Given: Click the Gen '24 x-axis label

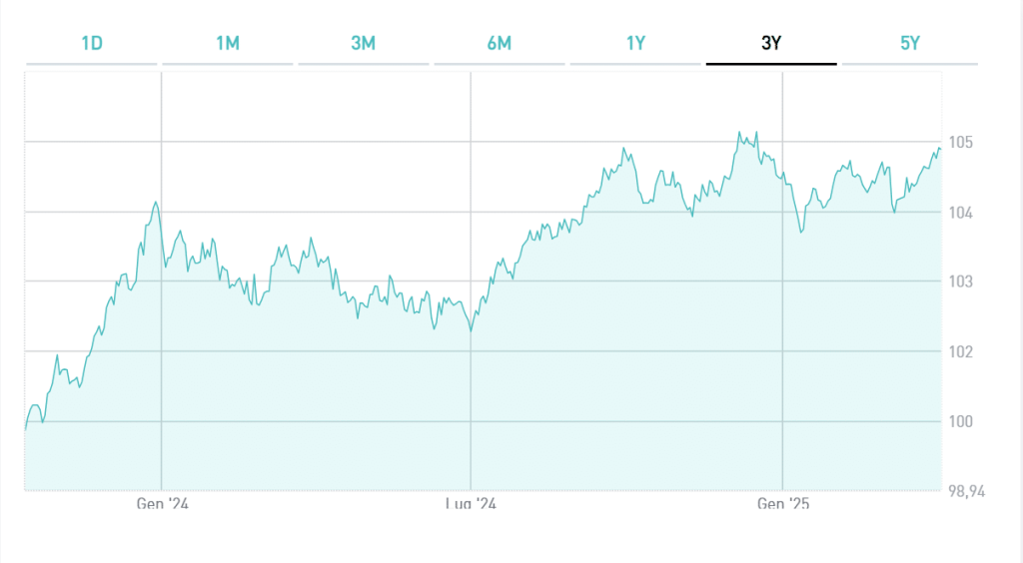Looking at the screenshot, I should 162,504.
